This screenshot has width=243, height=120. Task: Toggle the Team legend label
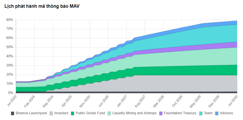(208, 113)
